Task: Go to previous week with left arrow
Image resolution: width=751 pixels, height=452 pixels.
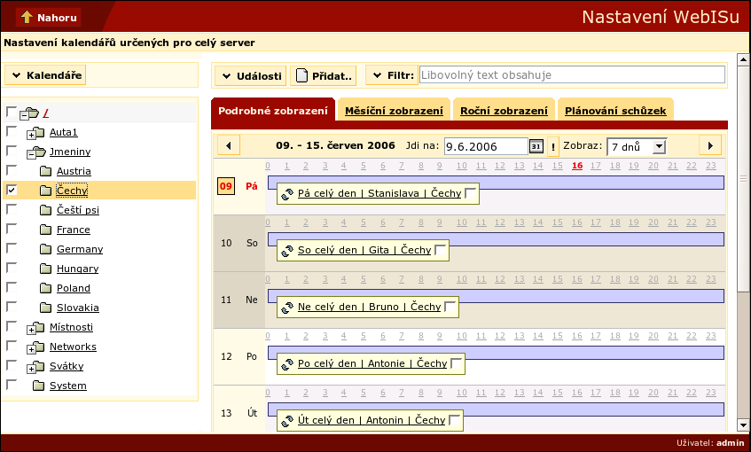Action: [x=229, y=145]
